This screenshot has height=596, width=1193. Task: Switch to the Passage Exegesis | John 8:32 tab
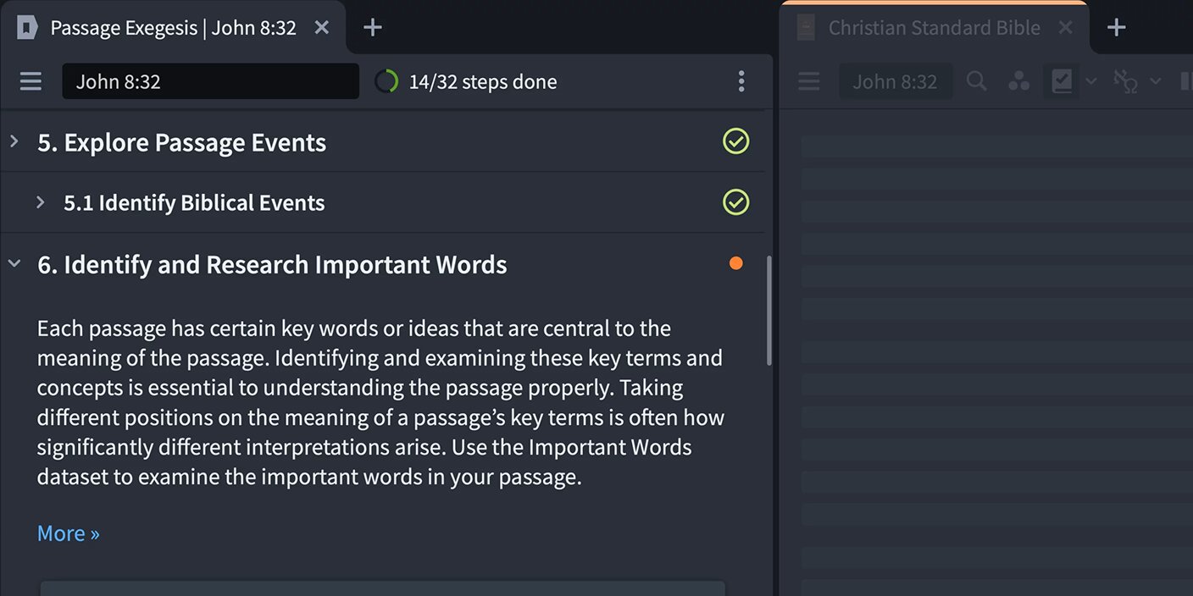pos(173,28)
